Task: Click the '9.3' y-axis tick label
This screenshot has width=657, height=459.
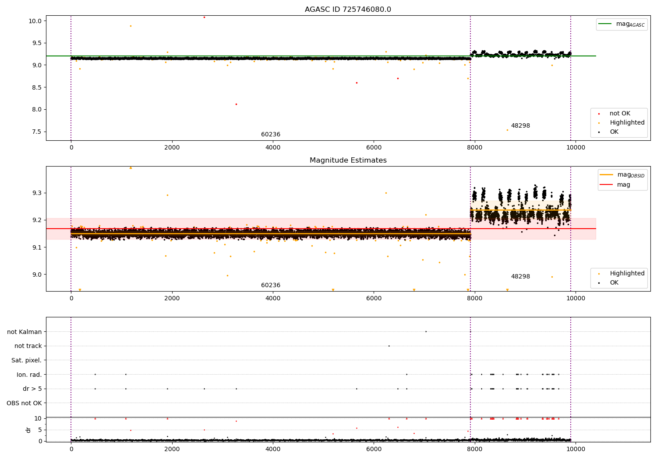Action: point(37,193)
